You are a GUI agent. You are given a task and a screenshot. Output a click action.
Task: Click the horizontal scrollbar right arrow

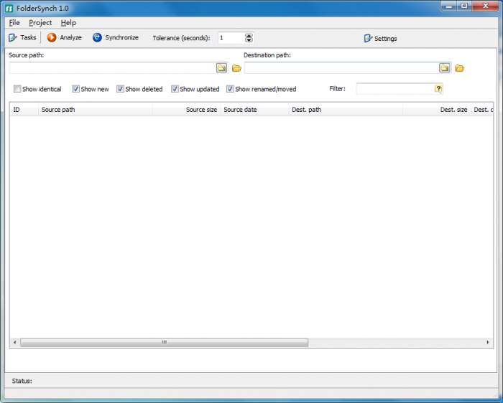coord(488,342)
